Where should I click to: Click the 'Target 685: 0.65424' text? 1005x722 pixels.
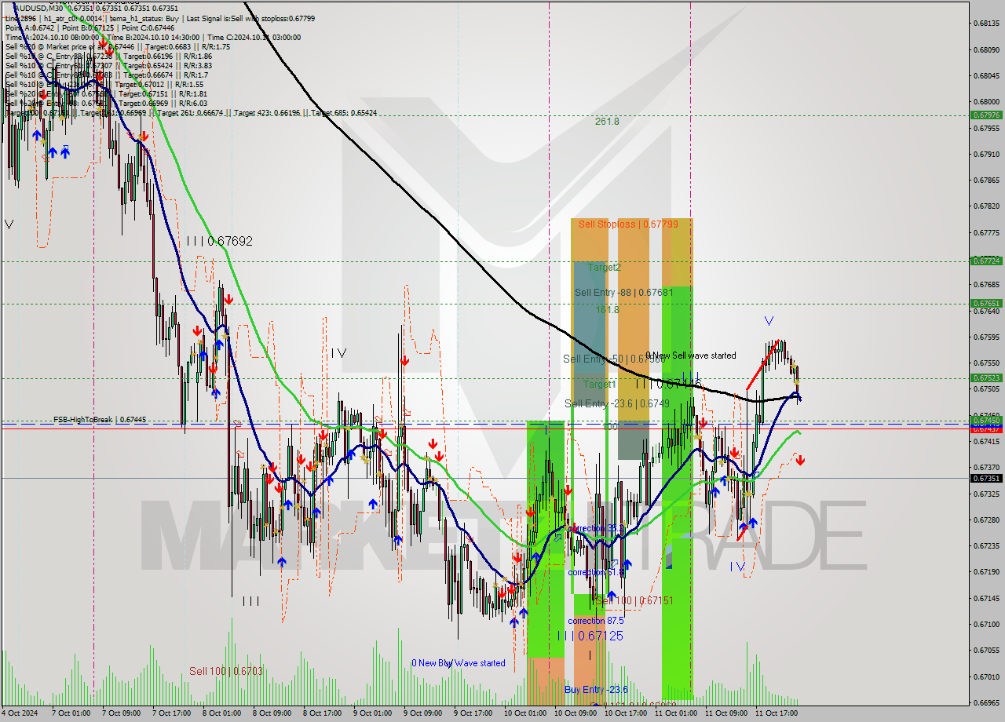pyautogui.click(x=343, y=113)
